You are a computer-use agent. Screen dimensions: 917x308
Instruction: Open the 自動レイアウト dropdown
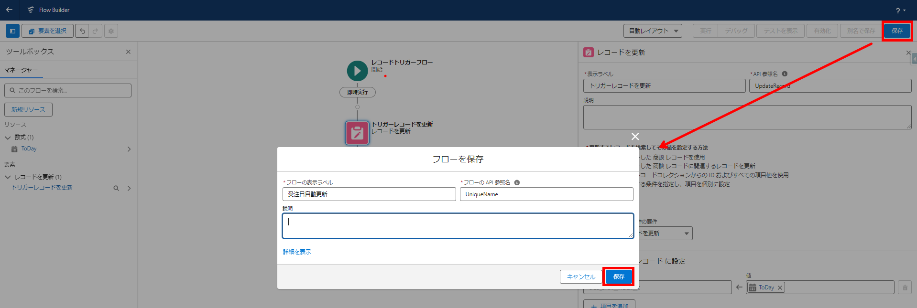[653, 31]
